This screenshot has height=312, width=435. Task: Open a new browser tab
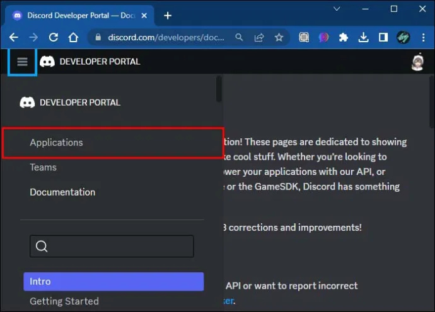pos(168,16)
